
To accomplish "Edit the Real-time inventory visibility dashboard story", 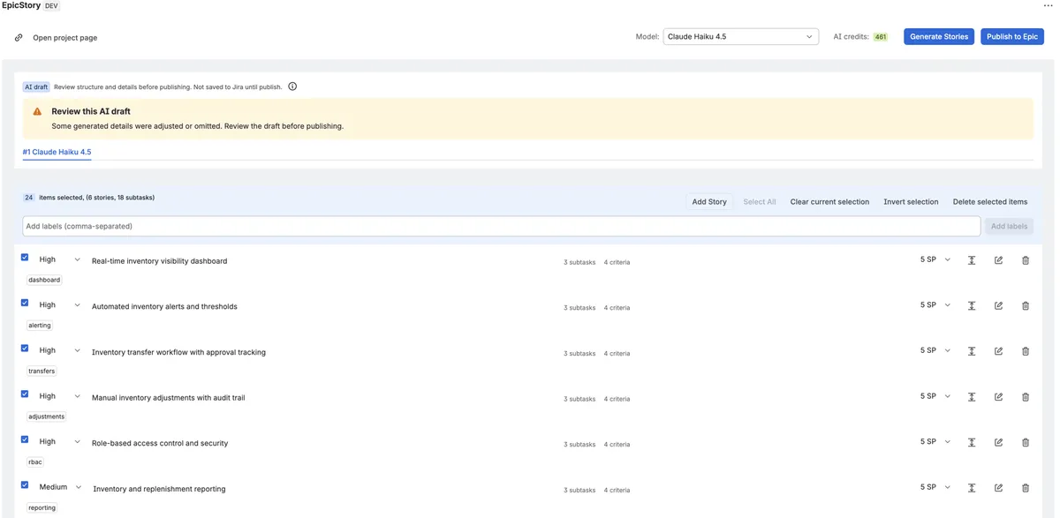I will coord(998,260).
